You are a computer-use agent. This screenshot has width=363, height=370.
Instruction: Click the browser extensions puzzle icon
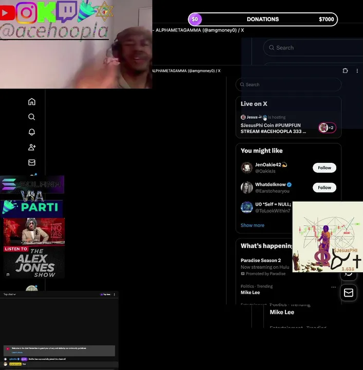pos(345,70)
